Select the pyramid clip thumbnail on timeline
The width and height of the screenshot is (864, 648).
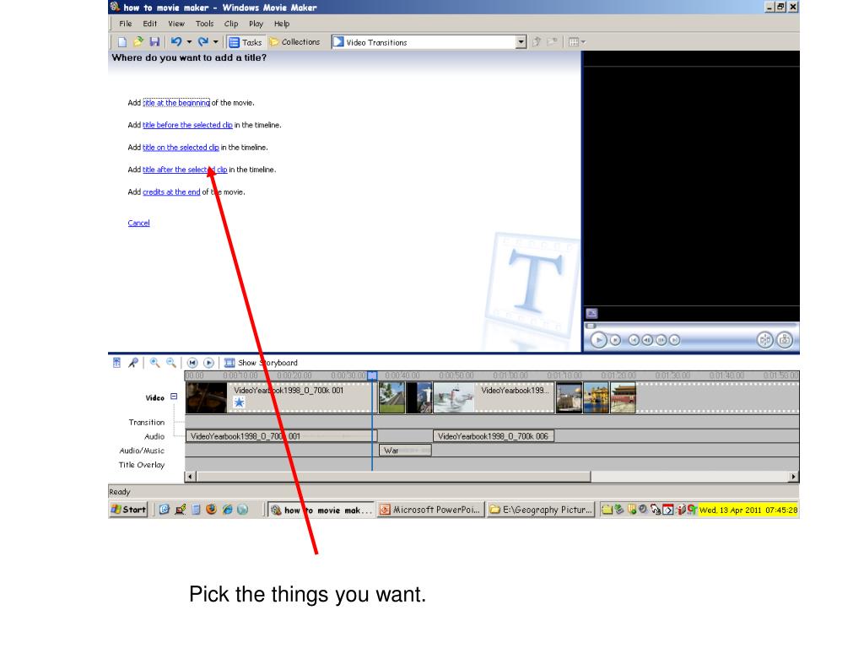(x=392, y=398)
